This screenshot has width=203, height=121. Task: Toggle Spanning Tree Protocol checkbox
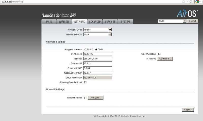pyautogui.click(x=85, y=82)
